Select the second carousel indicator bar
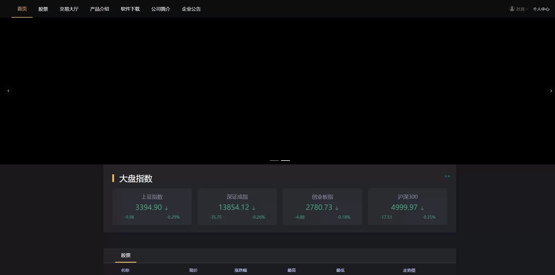 coord(285,161)
